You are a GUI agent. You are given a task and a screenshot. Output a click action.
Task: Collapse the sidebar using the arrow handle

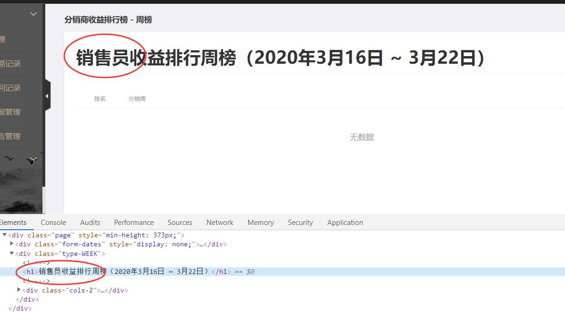[47, 96]
